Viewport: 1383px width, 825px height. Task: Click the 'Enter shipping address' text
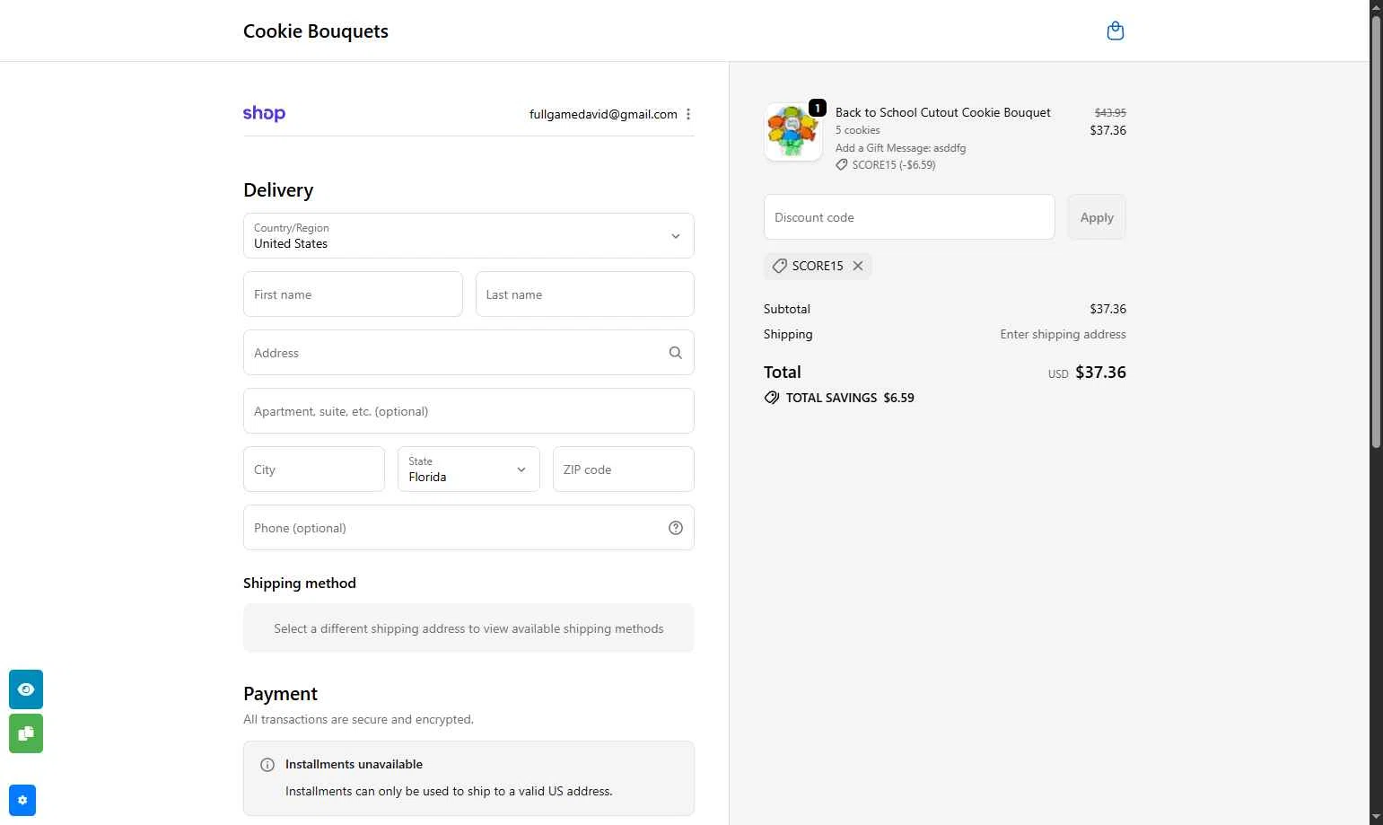(1064, 334)
